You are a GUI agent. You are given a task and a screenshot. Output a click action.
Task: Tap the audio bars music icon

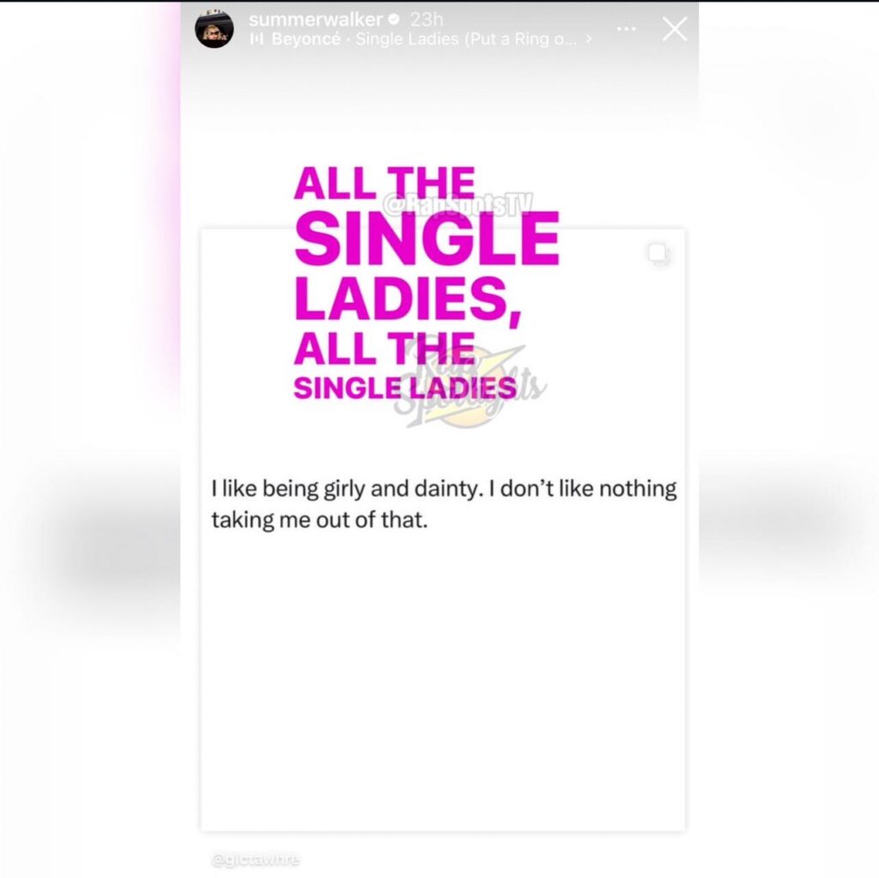point(256,39)
